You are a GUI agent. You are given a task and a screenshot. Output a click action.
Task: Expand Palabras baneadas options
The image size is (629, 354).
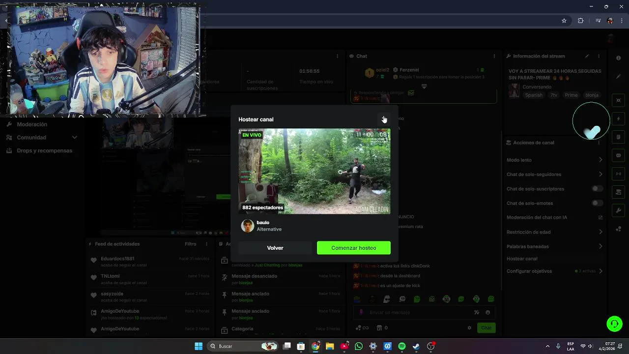600,246
